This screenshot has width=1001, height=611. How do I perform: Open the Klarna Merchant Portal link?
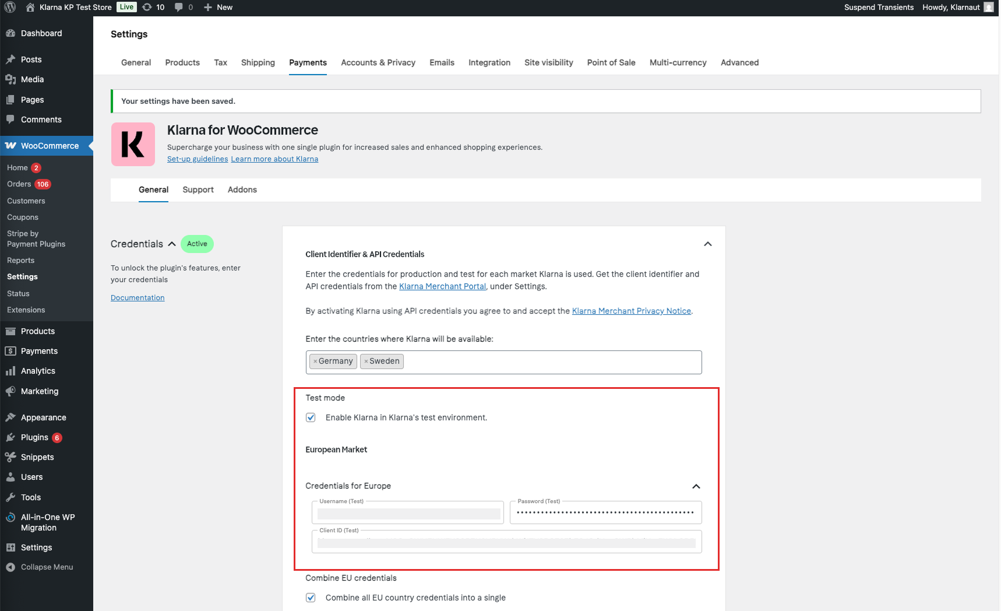pos(442,286)
